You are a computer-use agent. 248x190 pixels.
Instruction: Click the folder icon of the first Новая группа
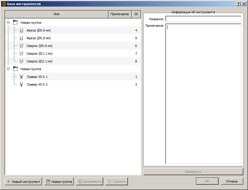[x=15, y=23]
